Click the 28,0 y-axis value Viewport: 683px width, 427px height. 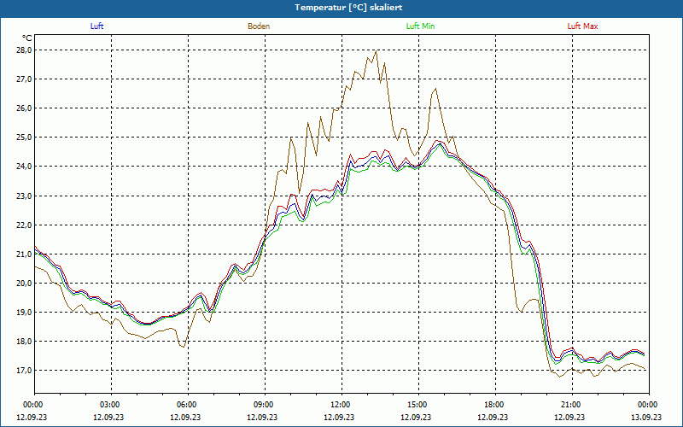click(x=25, y=50)
